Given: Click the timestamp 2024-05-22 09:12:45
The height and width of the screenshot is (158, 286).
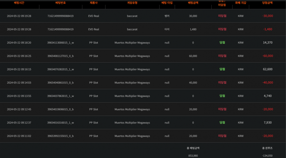Looking at the screenshot, I should (x=19, y=109).
